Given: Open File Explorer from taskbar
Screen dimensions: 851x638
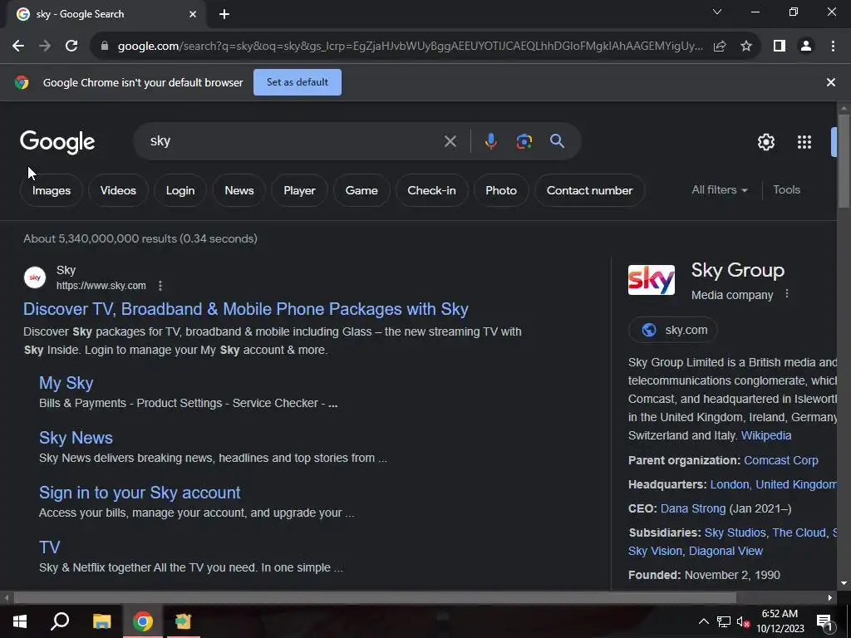Looking at the screenshot, I should tap(101, 621).
